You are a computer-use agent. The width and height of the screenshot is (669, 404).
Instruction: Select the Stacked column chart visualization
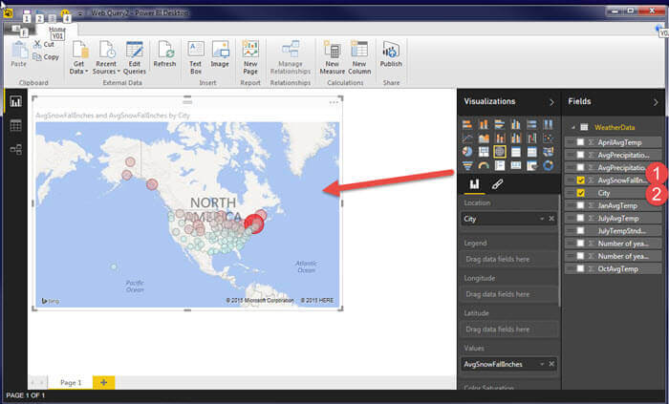click(484, 124)
